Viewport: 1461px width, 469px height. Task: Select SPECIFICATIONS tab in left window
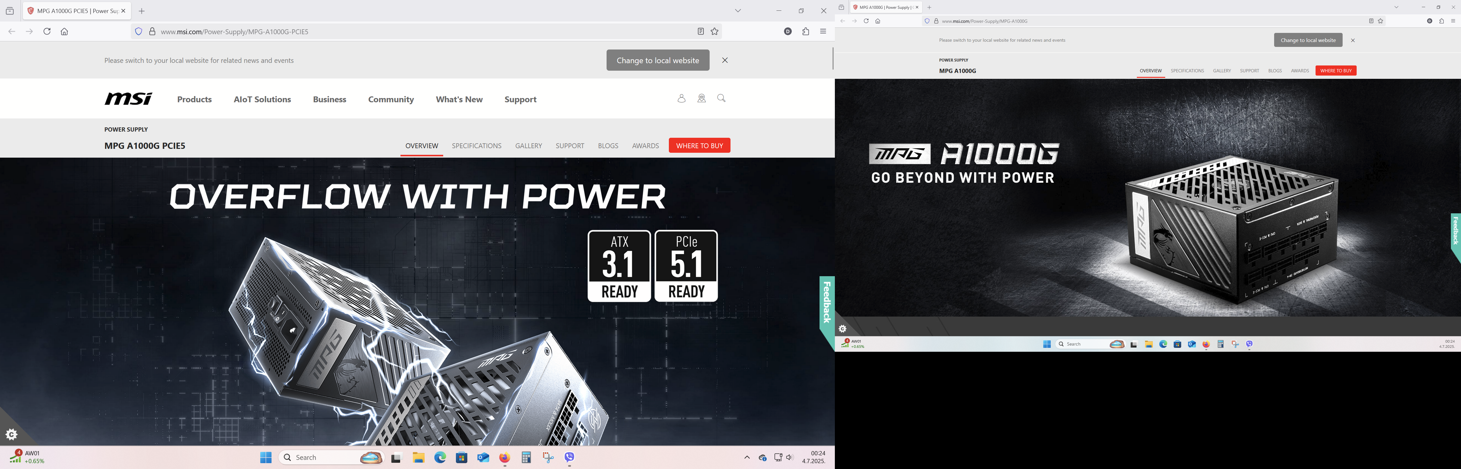coord(476,146)
